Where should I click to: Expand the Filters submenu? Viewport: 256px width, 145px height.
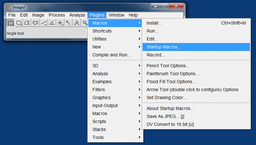[115, 90]
